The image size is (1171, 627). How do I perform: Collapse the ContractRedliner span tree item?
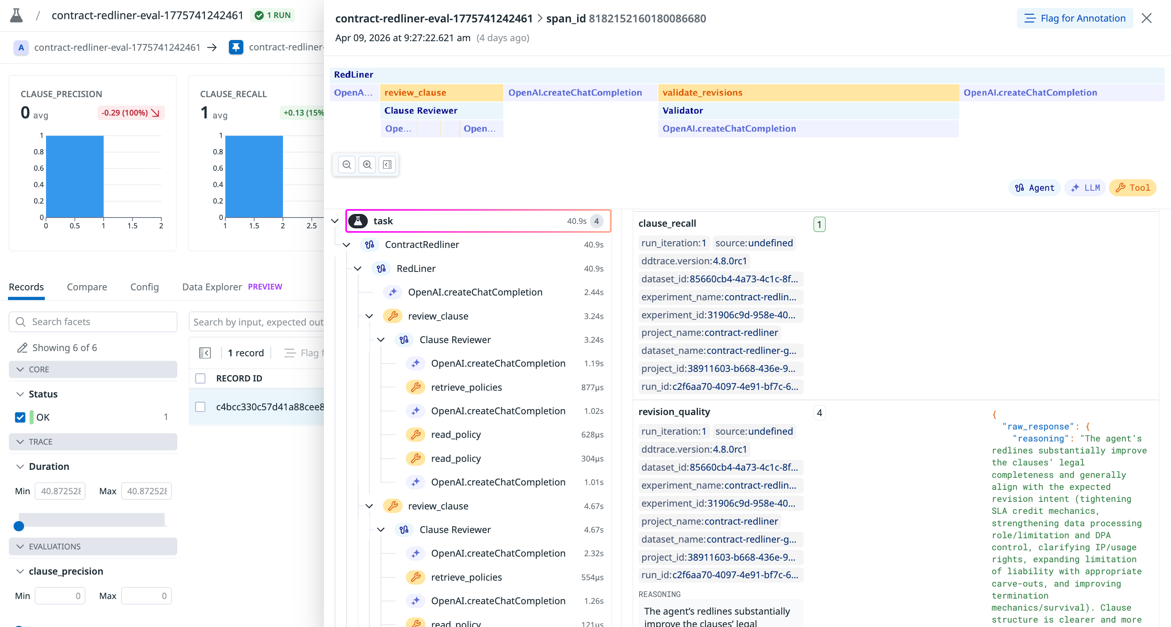click(x=347, y=244)
